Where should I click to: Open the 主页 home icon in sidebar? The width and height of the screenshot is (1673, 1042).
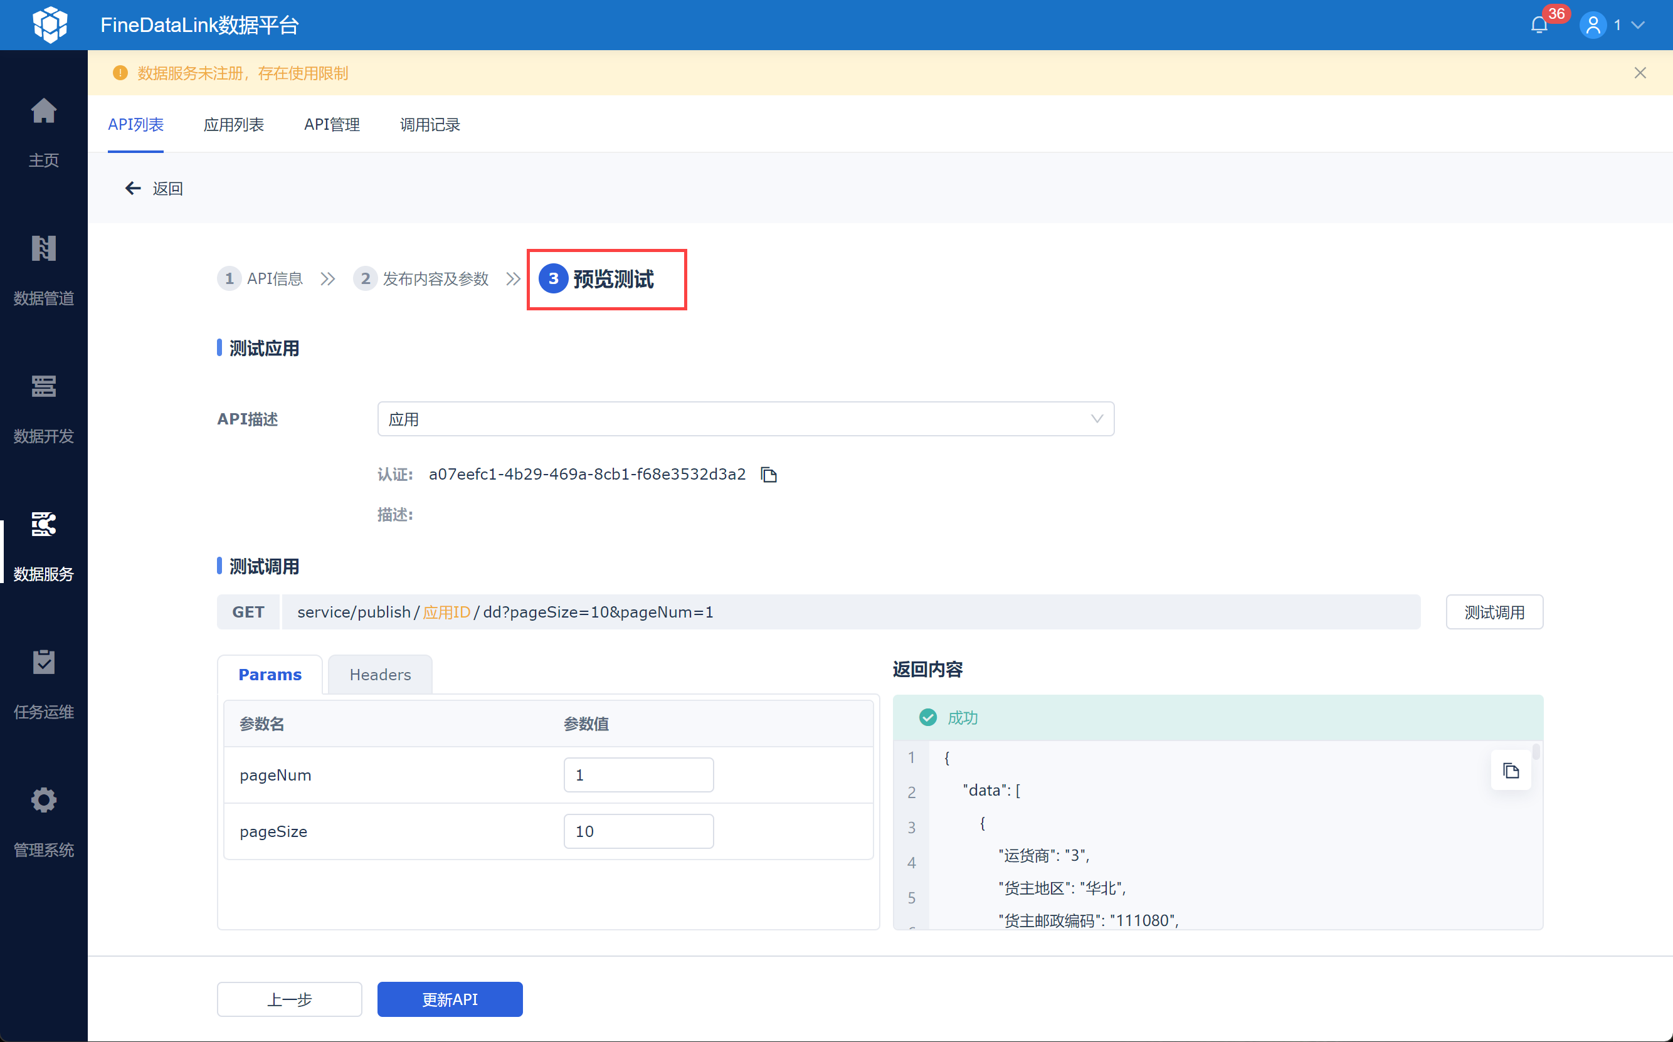coord(43,112)
